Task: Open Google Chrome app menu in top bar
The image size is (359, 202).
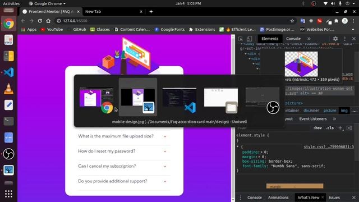Action: click(x=47, y=3)
